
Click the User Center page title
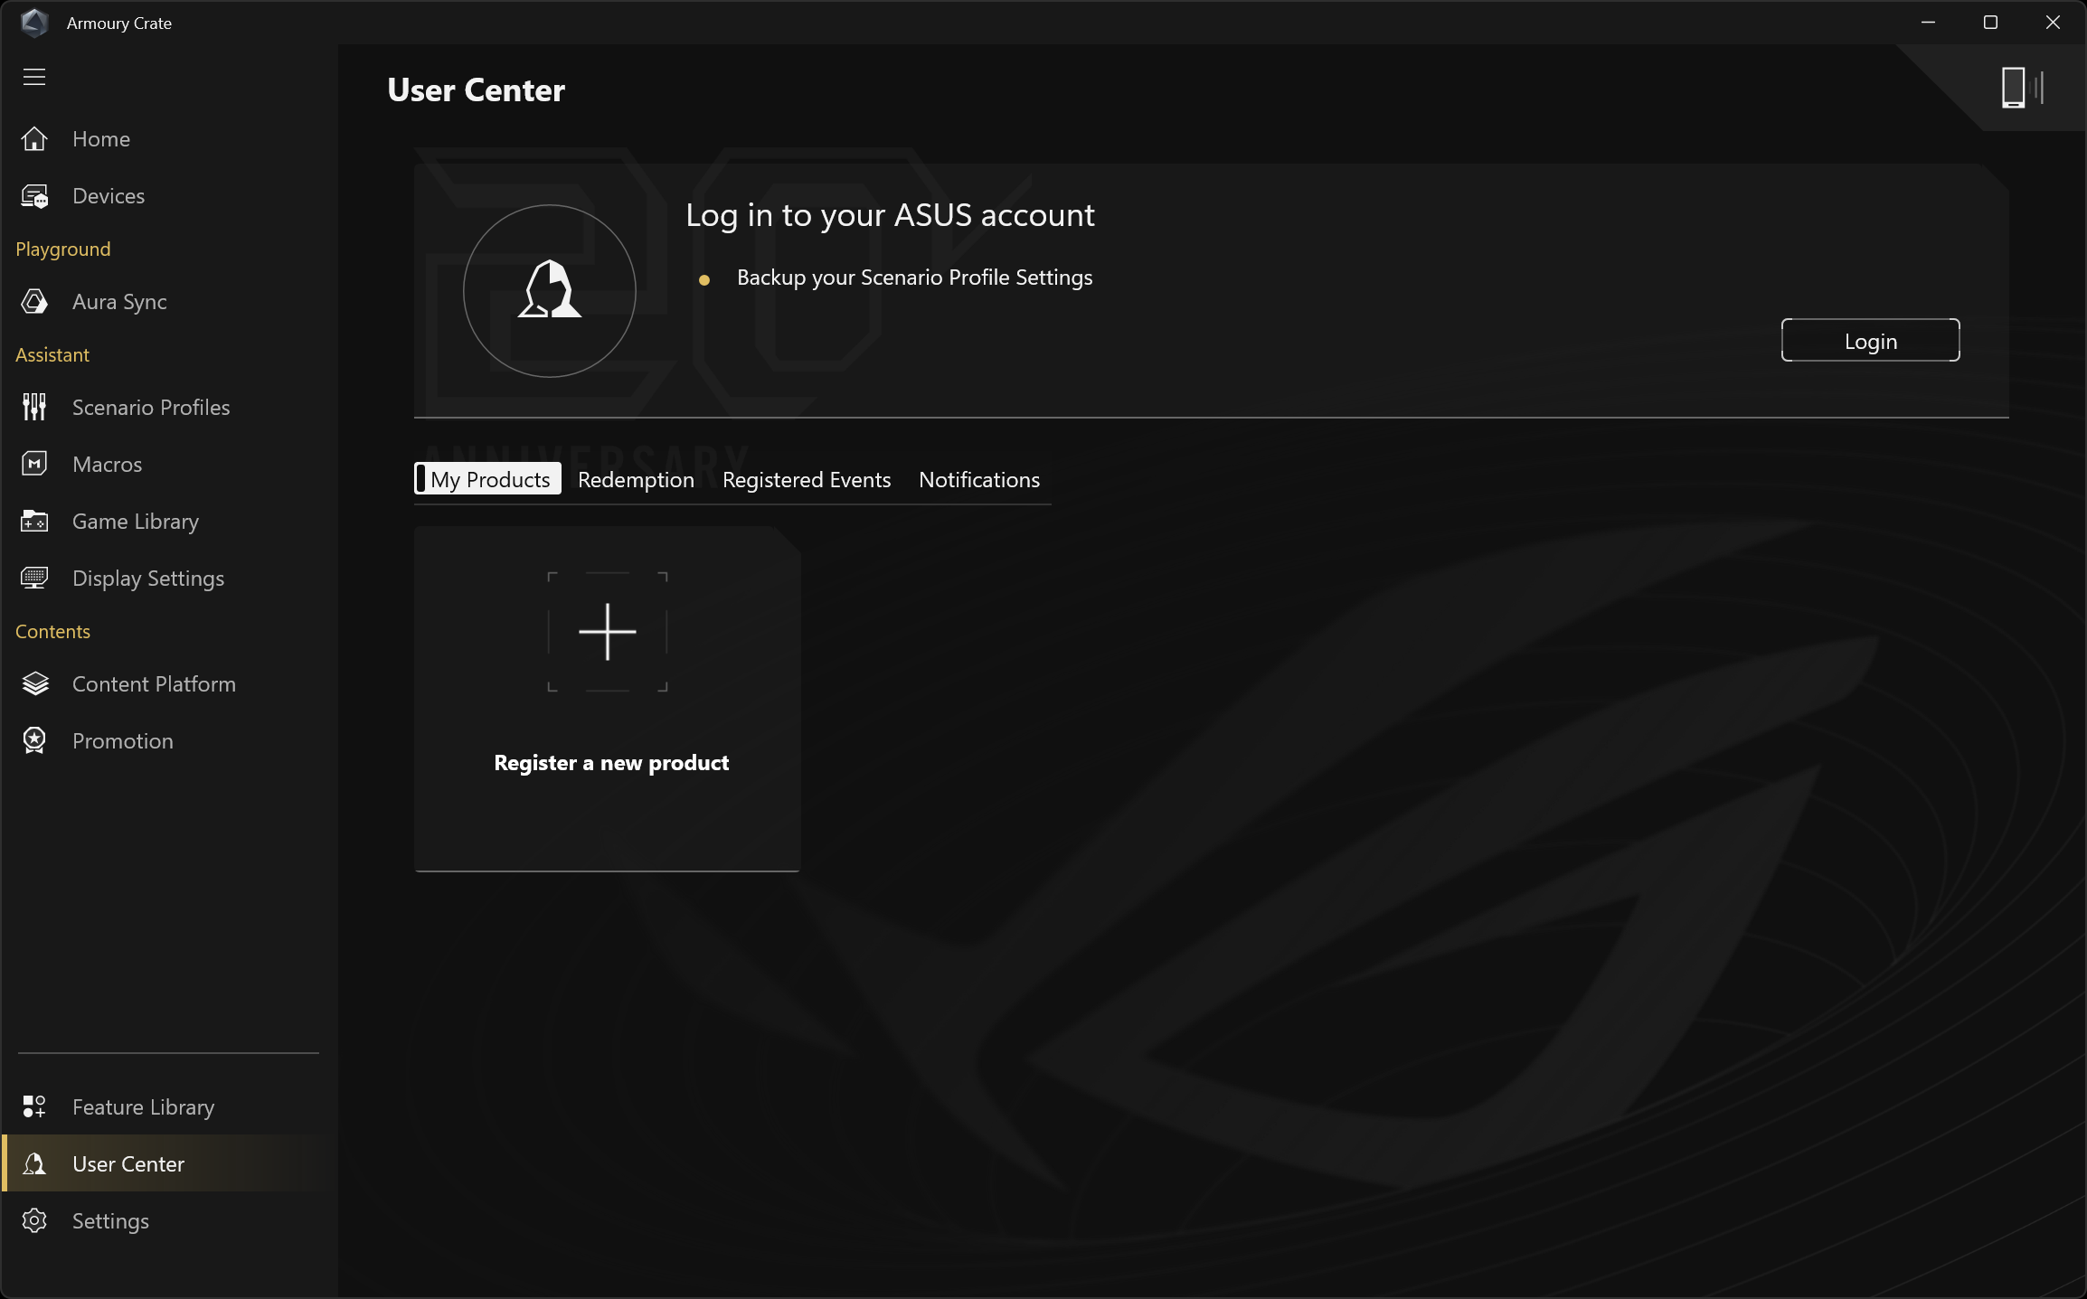coord(476,89)
